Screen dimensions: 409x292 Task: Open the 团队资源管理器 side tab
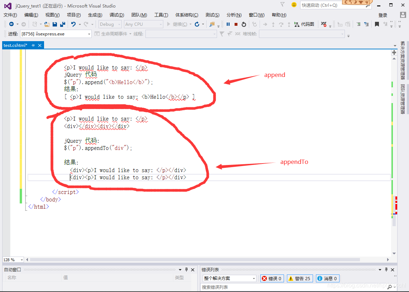[403, 99]
